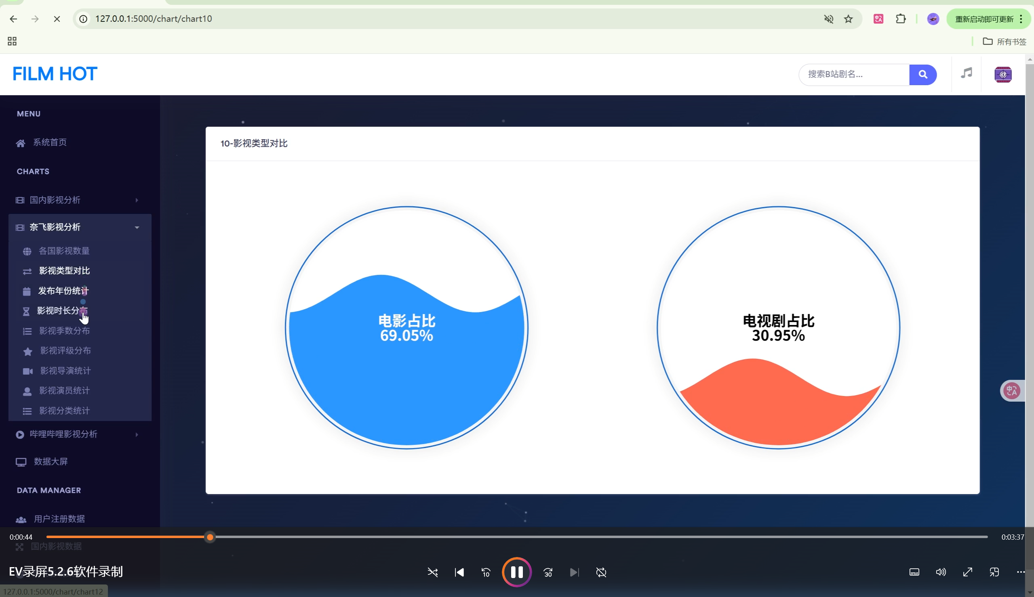This screenshot has width=1034, height=597.
Task: Click 重新启动即可更新 browser update button
Action: pyautogui.click(x=983, y=19)
